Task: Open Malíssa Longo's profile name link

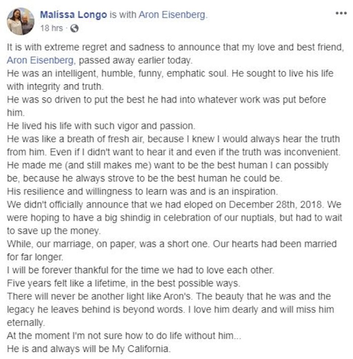Action: coord(74,15)
